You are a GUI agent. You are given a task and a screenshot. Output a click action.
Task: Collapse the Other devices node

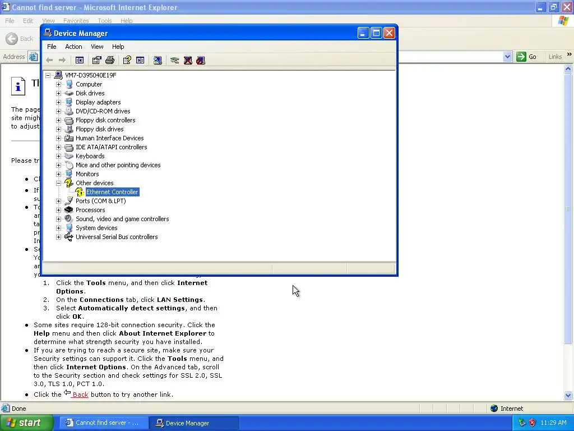58,184
